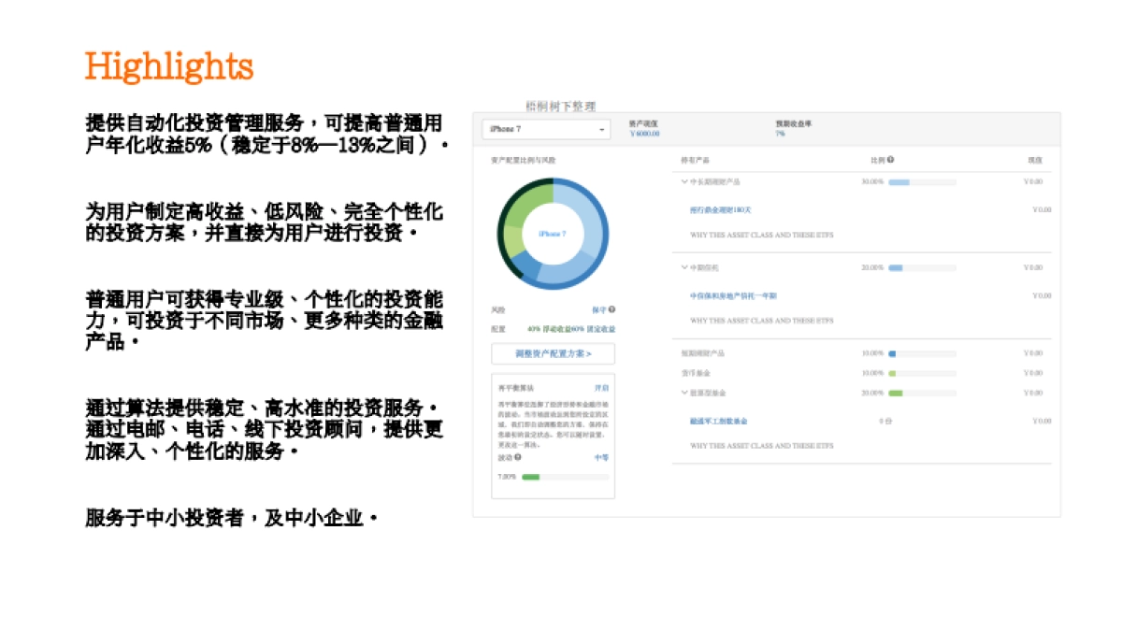
Task: Click the iPhone 7 label in the donut center
Action: pos(555,236)
